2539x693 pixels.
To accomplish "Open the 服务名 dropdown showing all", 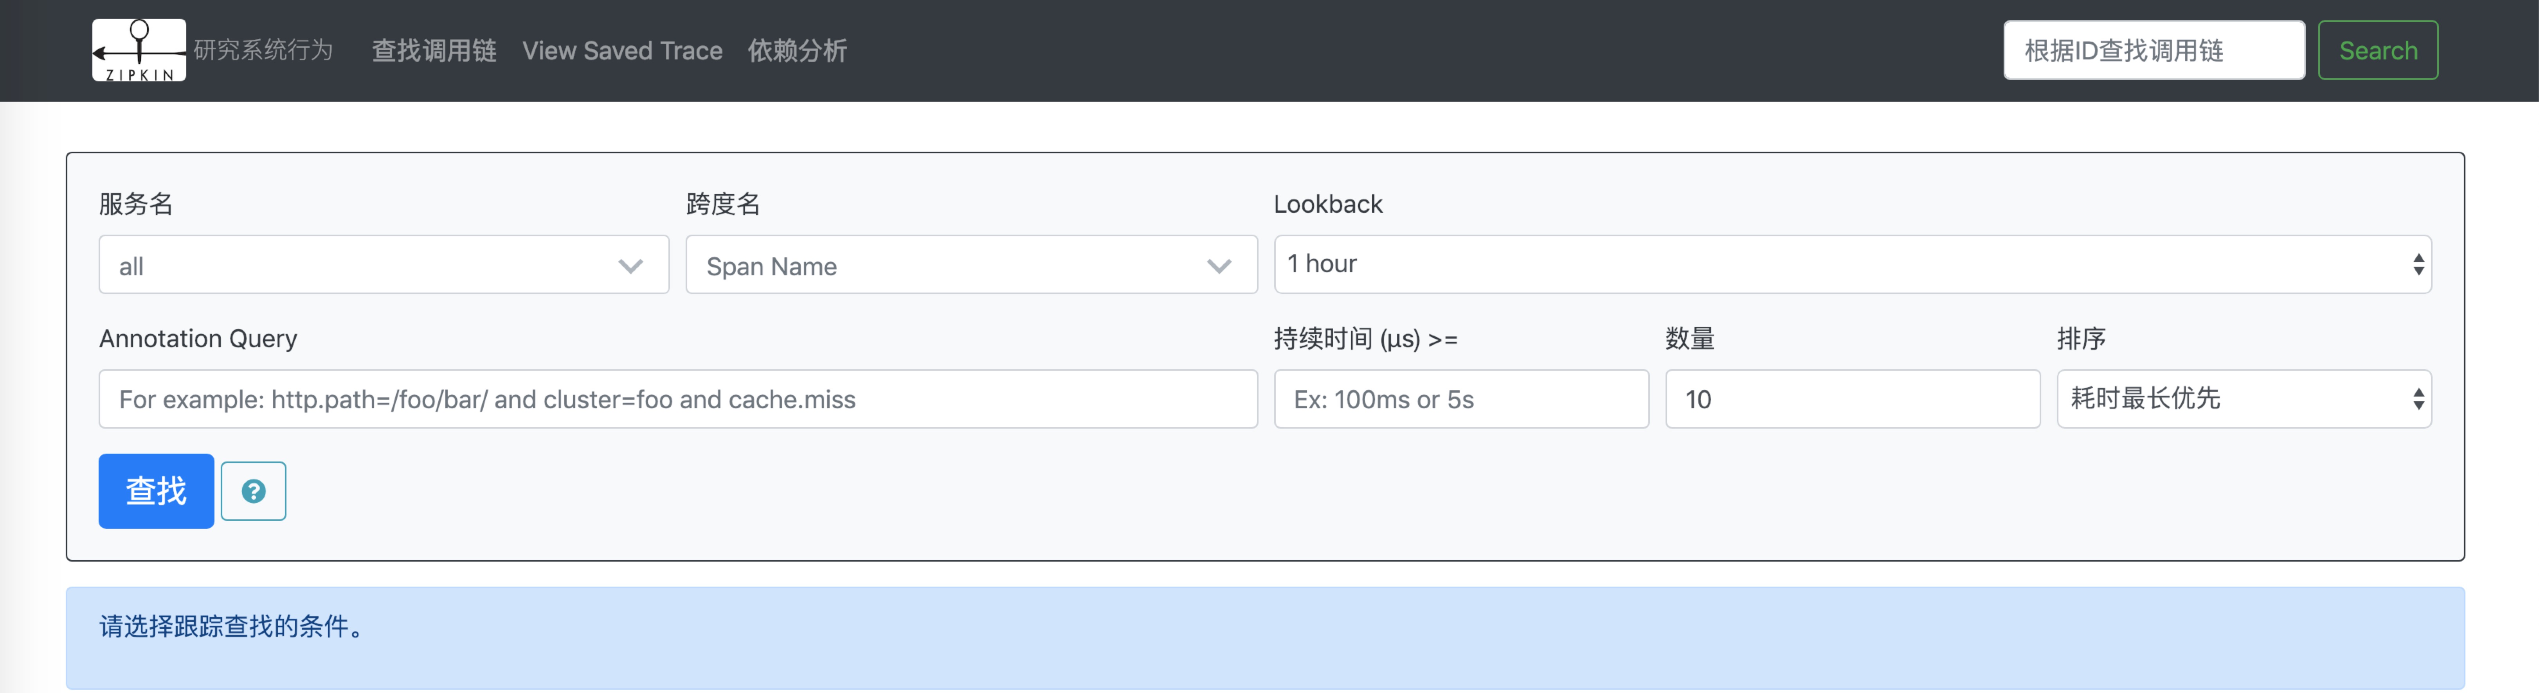I will (x=365, y=266).
